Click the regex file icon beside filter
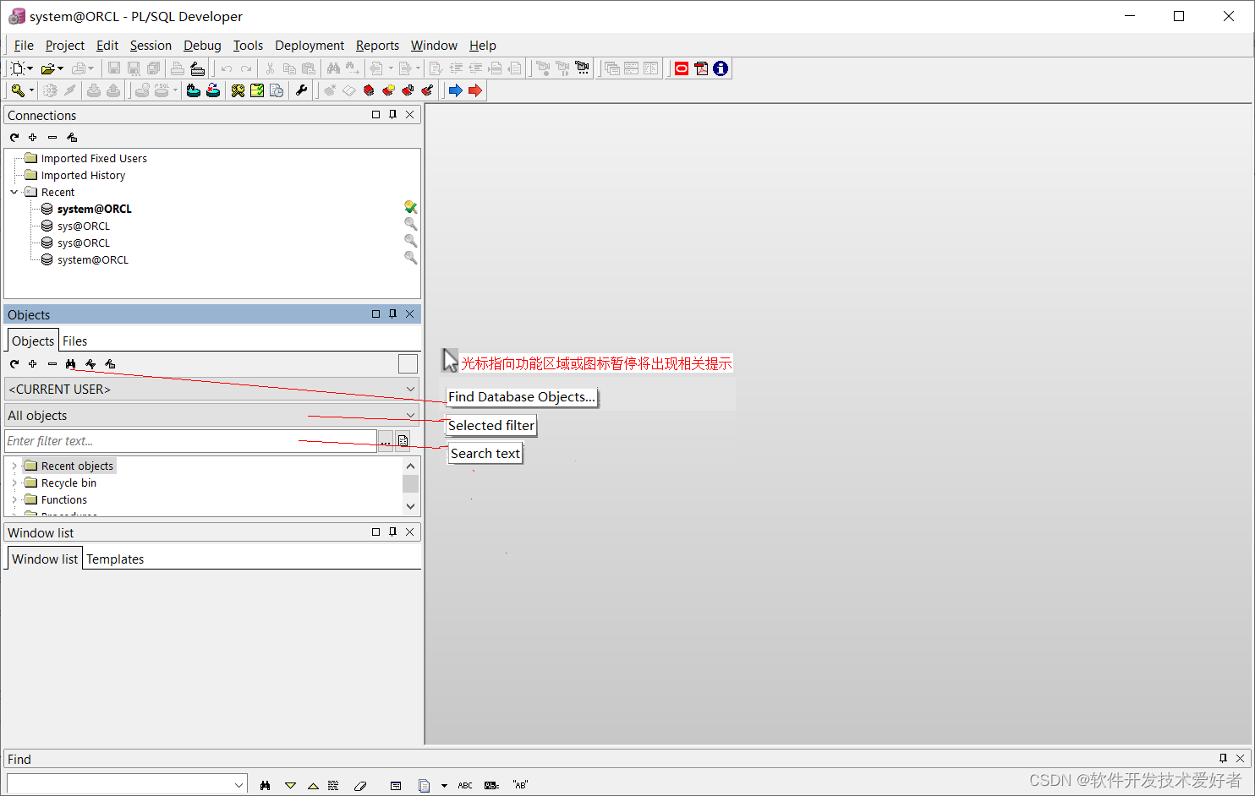 (x=403, y=441)
